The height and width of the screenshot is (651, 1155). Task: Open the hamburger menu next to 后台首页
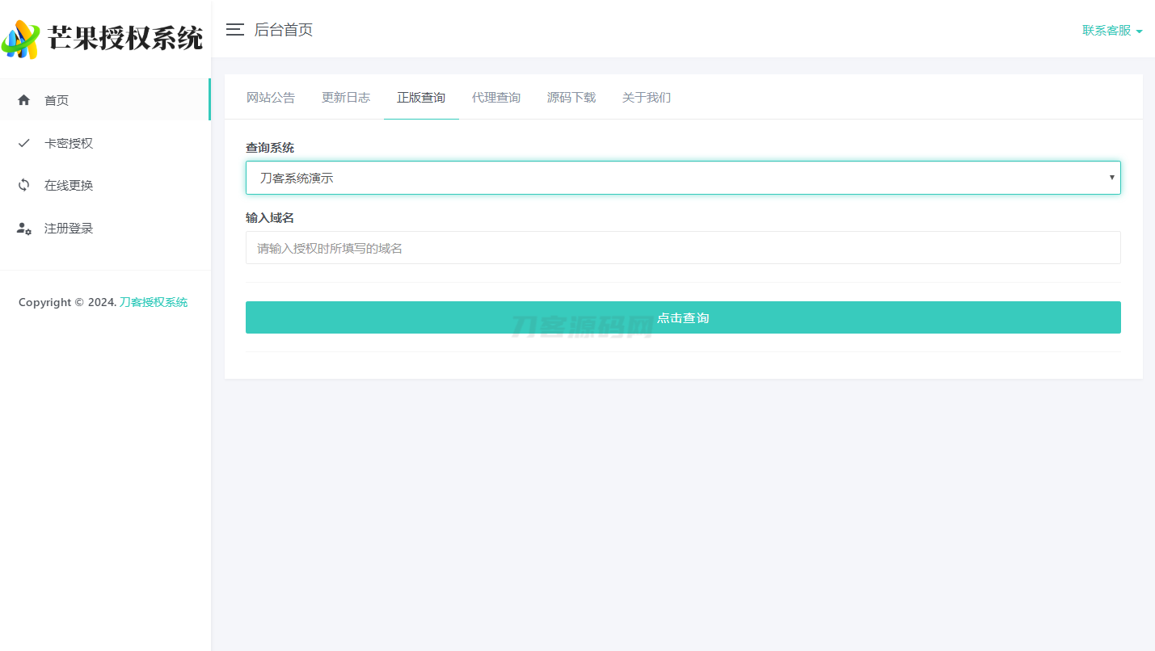coord(234,30)
